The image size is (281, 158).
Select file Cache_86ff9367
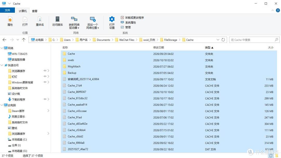[x=169, y=92]
